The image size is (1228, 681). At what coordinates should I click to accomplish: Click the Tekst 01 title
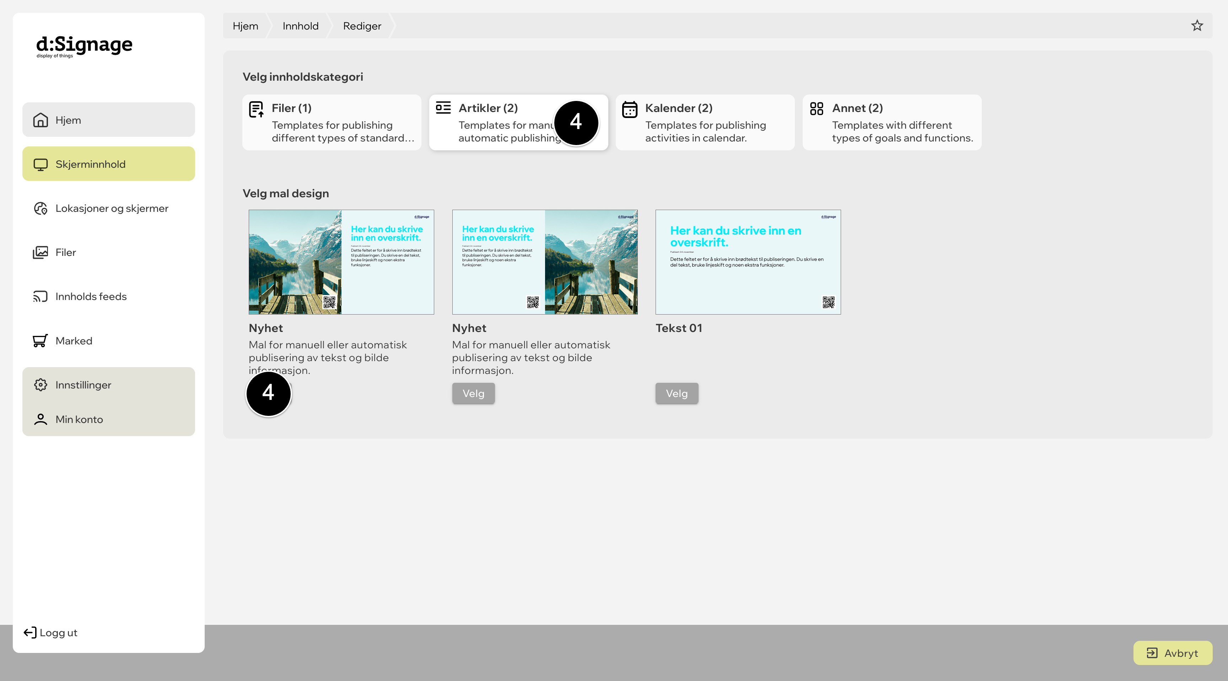[679, 328]
